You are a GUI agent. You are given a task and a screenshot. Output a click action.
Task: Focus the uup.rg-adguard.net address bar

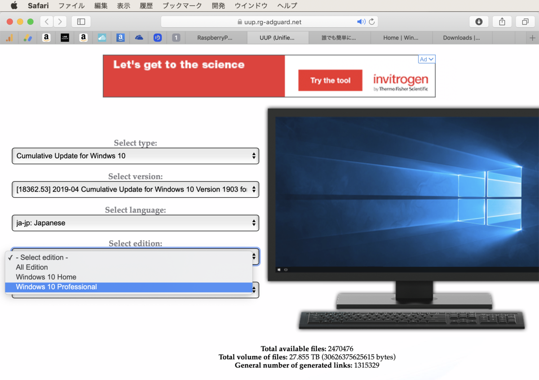tap(269, 22)
